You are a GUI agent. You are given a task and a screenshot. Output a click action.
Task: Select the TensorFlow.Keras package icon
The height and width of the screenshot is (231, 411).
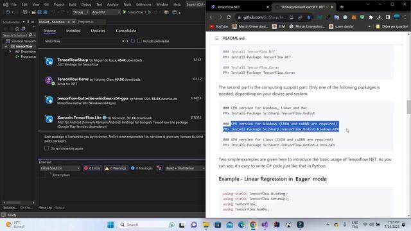coord(49,81)
